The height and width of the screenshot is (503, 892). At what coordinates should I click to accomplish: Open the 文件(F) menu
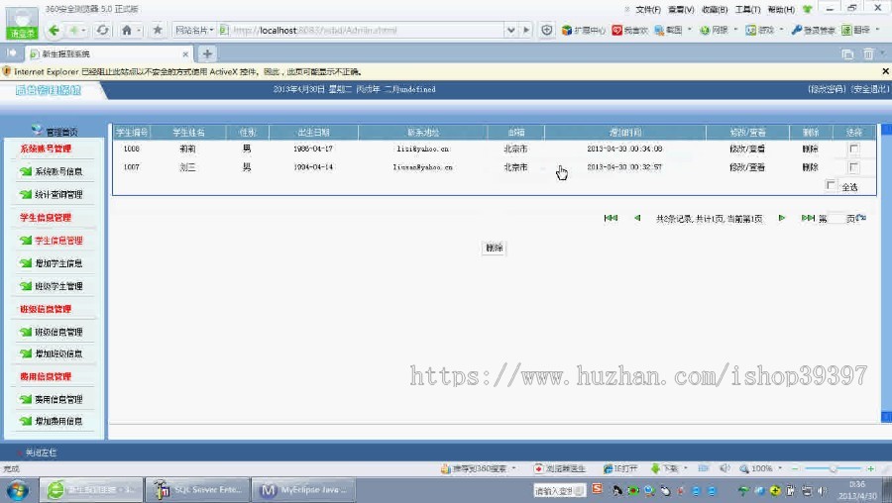(648, 10)
